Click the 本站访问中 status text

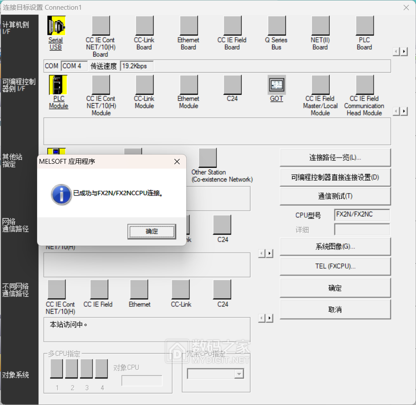(x=69, y=324)
